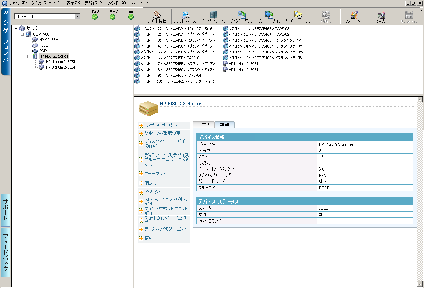Screen dimensions: 424x288
Task: Click the DB status check icon
Action: click(x=131, y=17)
